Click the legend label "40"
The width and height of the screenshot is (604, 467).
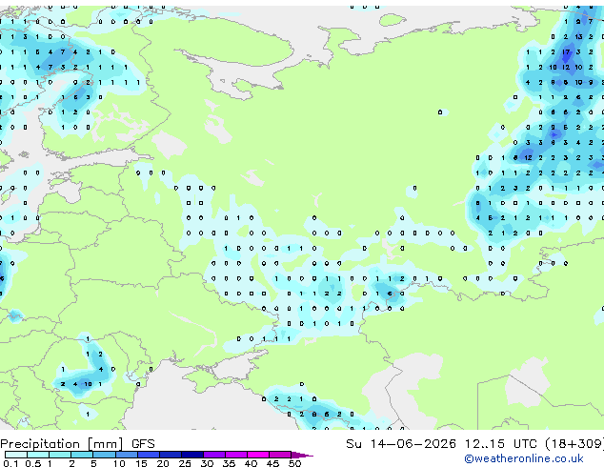[x=251, y=463]
